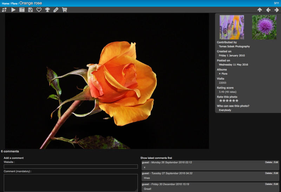Start the slideshow with the play icon
Viewport: 281px width, 192px height.
[13, 10]
